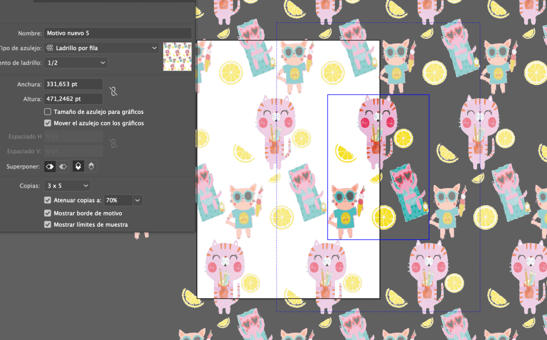Viewport: 547px width, 340px height.
Task: Select left-in-front overlap icon
Action: tap(50, 166)
